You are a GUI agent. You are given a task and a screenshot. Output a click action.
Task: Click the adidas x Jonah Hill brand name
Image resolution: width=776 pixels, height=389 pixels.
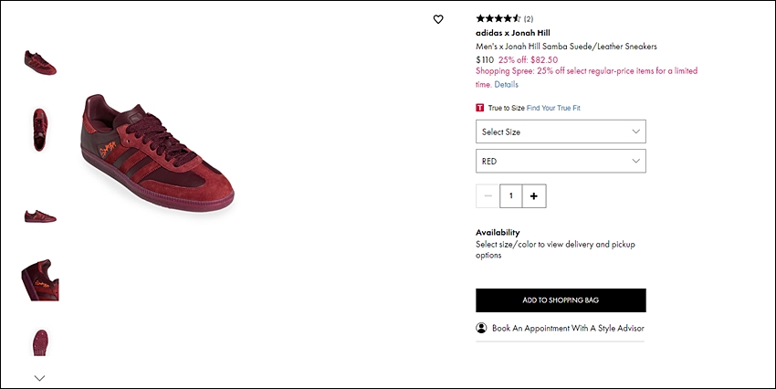513,33
